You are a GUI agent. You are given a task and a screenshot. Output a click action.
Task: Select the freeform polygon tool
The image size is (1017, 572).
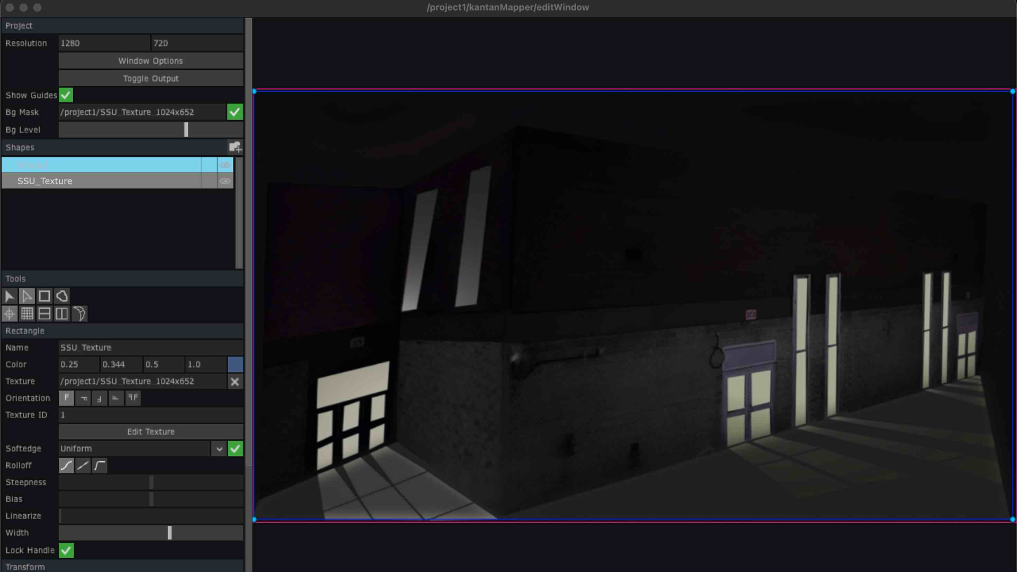(x=61, y=296)
